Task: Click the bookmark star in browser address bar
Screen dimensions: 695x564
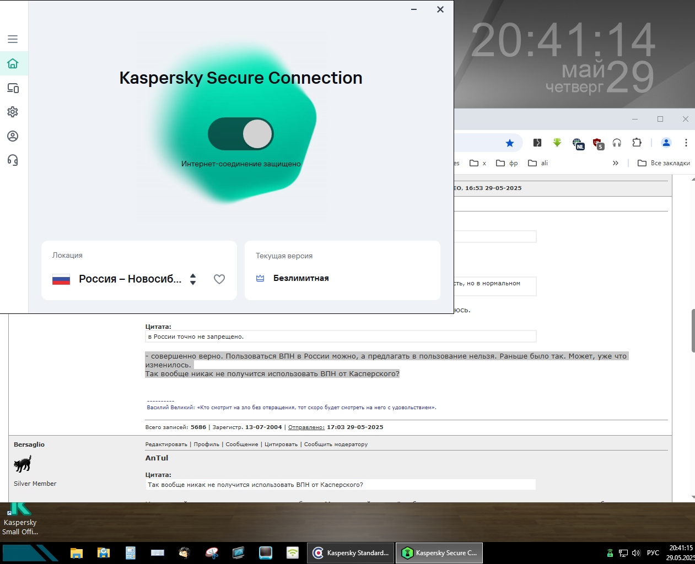Action: (x=510, y=143)
